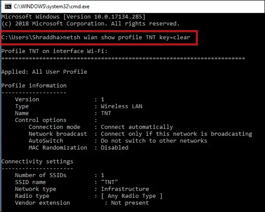The height and width of the screenshot is (212, 265).
Task: Click the 'Connection mode' label
Action: click(54, 127)
